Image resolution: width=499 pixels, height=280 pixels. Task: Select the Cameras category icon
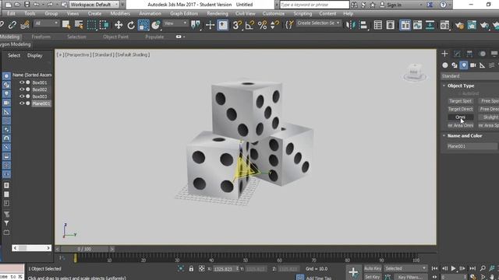point(473,65)
